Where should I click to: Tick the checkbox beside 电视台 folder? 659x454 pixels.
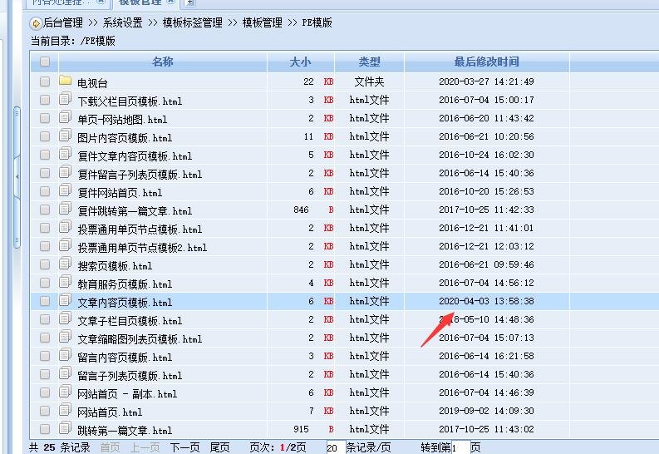coord(45,81)
